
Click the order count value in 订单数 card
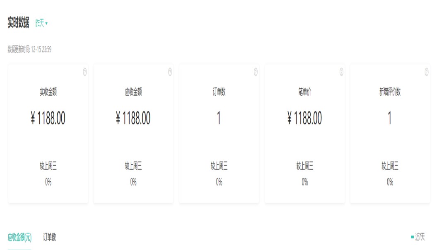(219, 119)
